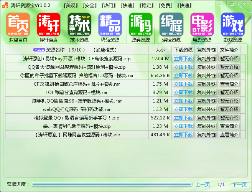252x192 pixels.
Task: Close the 涛轩资源宝 window
Action: click(x=245, y=4)
